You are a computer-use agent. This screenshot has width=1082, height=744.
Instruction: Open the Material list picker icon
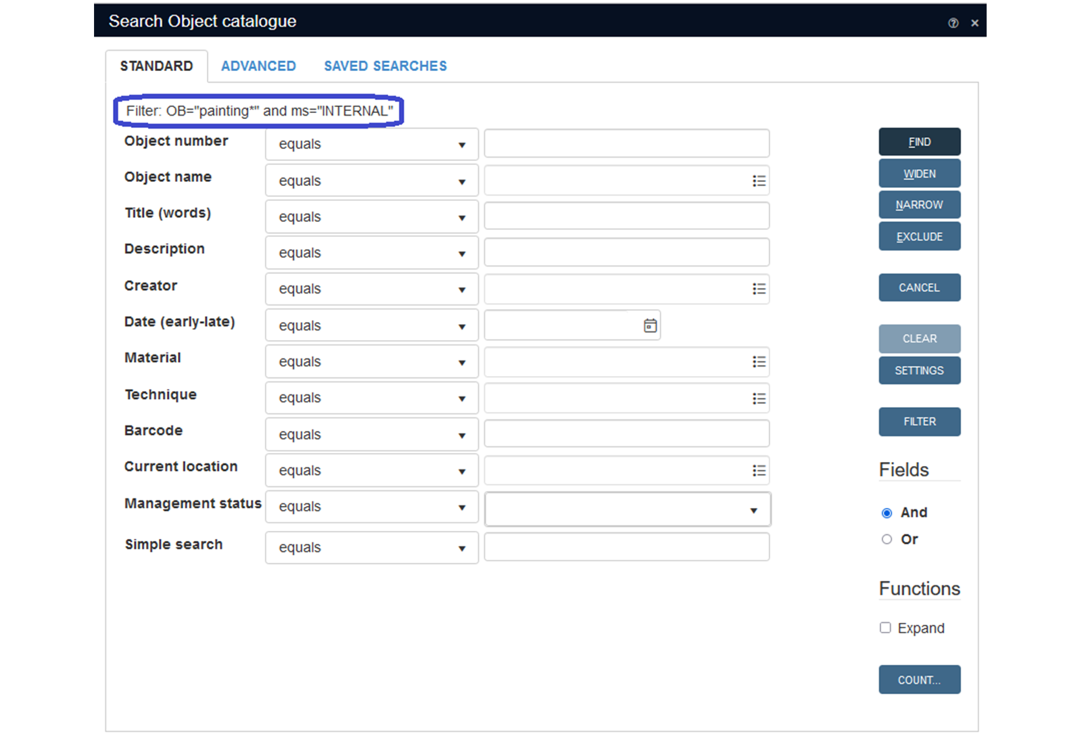tap(759, 362)
